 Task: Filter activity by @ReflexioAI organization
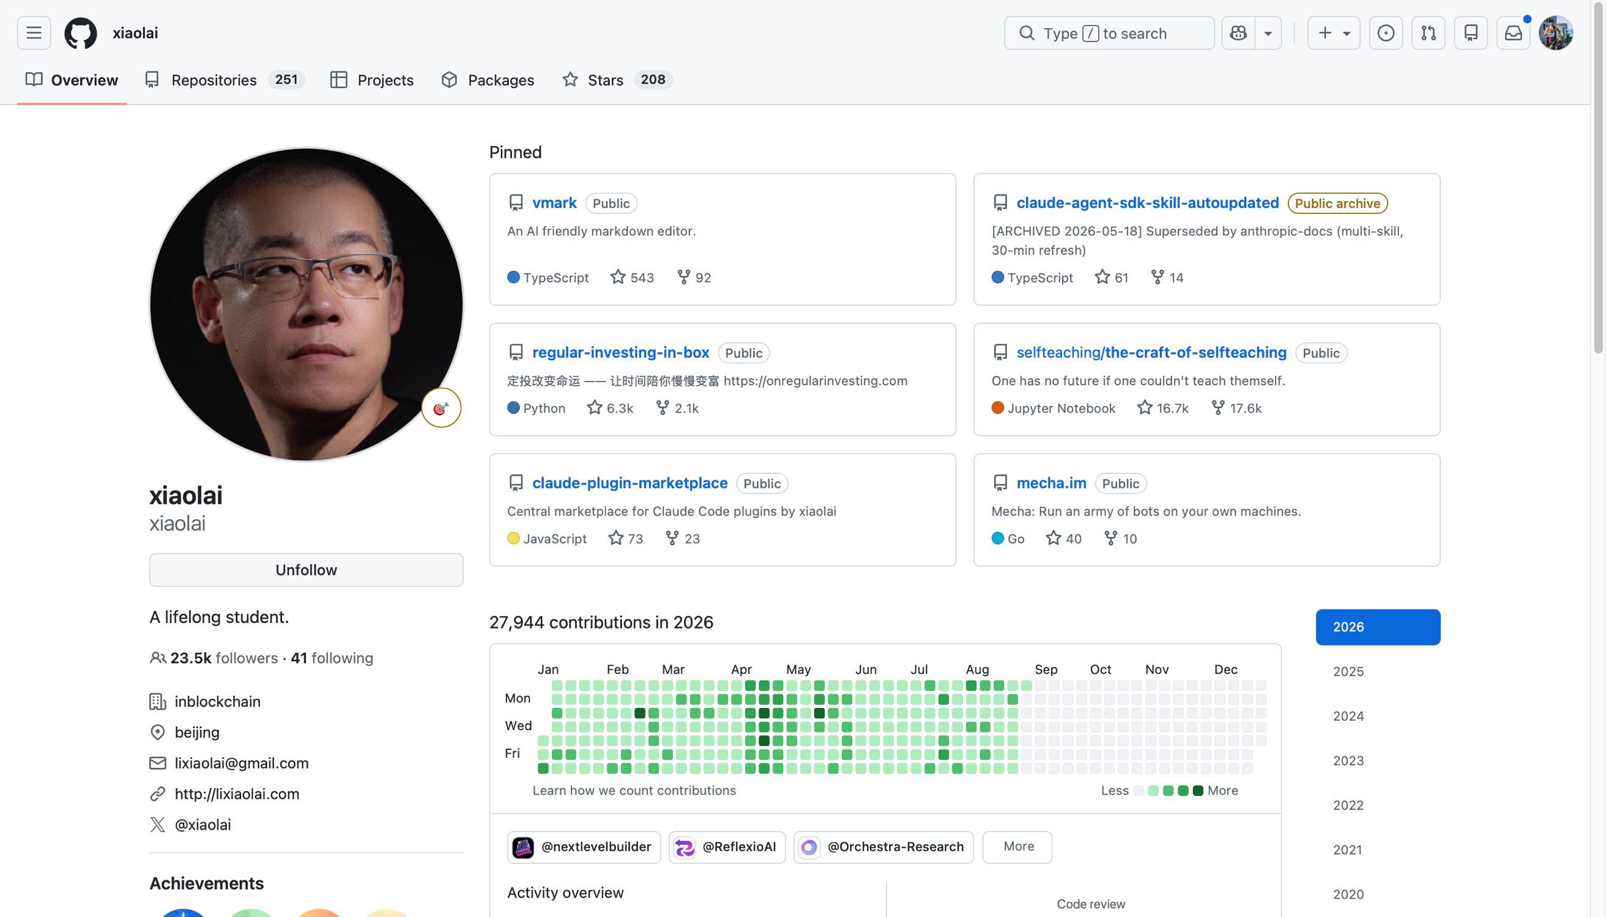727,847
